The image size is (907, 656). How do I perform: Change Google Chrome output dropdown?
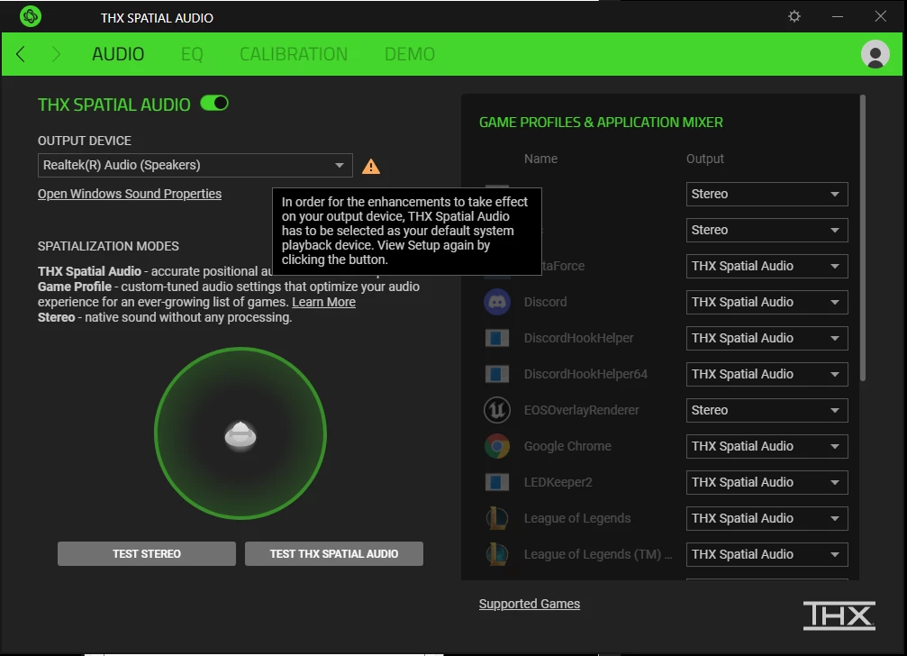[767, 446]
